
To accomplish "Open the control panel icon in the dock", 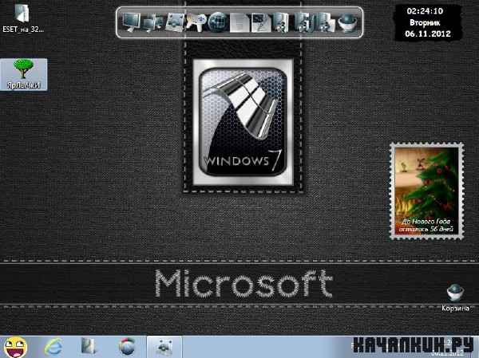I will (x=174, y=22).
